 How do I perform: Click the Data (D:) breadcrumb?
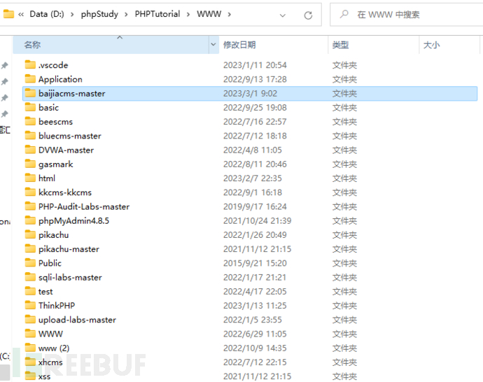(47, 14)
